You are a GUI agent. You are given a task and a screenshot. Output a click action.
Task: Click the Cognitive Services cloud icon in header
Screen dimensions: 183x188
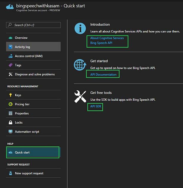pos(10,7)
